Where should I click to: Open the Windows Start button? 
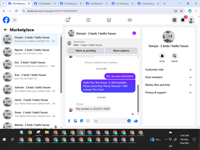tap(4, 140)
